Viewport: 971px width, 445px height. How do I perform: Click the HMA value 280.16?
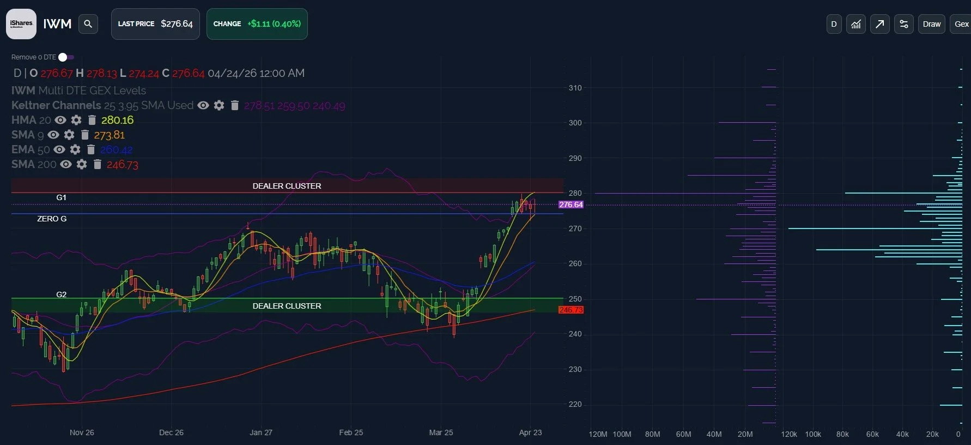117,120
